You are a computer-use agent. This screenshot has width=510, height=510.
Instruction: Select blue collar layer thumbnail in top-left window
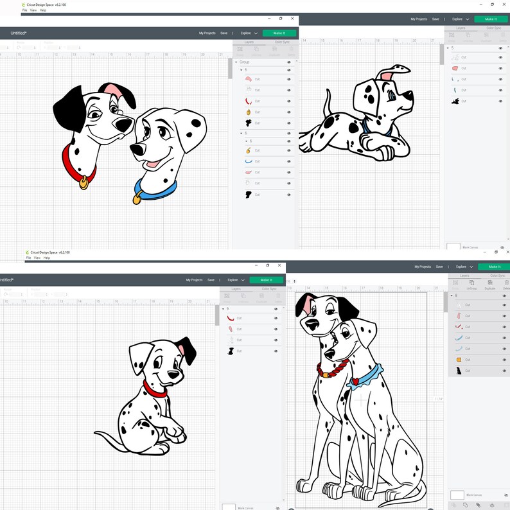click(x=249, y=161)
